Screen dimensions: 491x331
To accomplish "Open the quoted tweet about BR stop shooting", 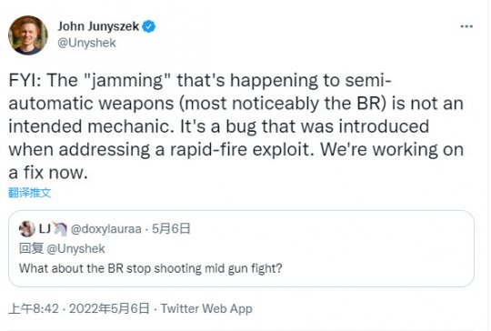I will pos(241,248).
